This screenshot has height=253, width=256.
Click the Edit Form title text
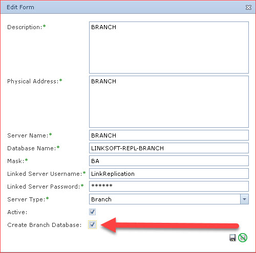click(x=20, y=7)
